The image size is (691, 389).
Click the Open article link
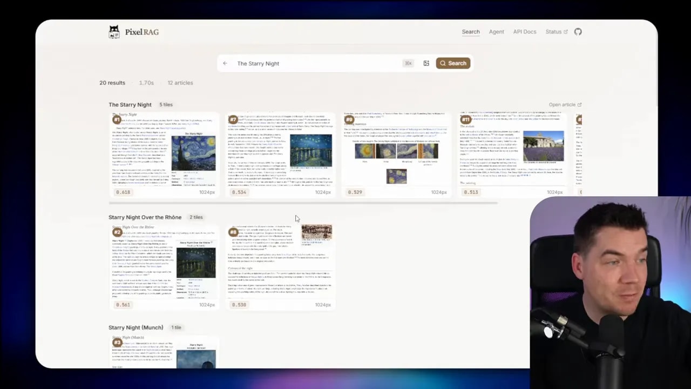pyautogui.click(x=565, y=105)
